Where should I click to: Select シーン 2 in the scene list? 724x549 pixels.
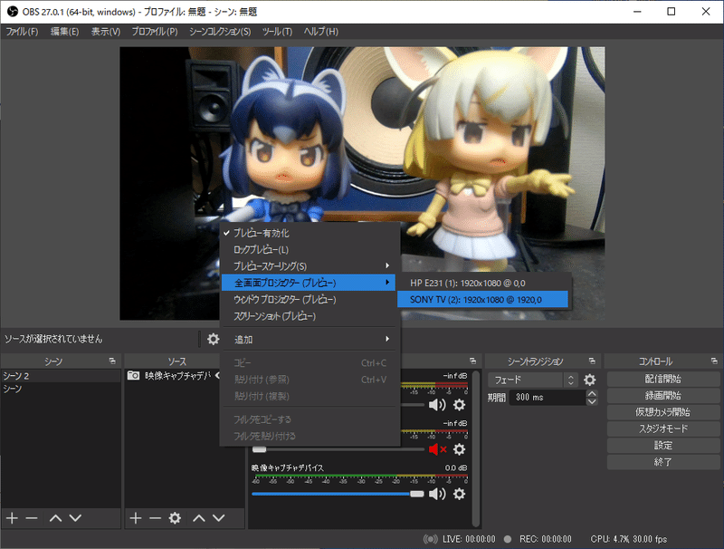coord(61,376)
